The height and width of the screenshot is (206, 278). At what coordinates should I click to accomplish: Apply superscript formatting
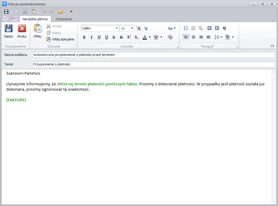tap(129, 37)
